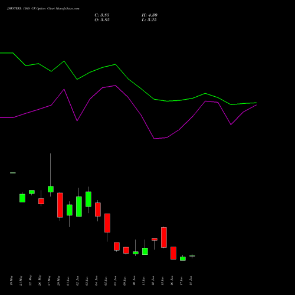Select the 27 May date label

(50, 281)
